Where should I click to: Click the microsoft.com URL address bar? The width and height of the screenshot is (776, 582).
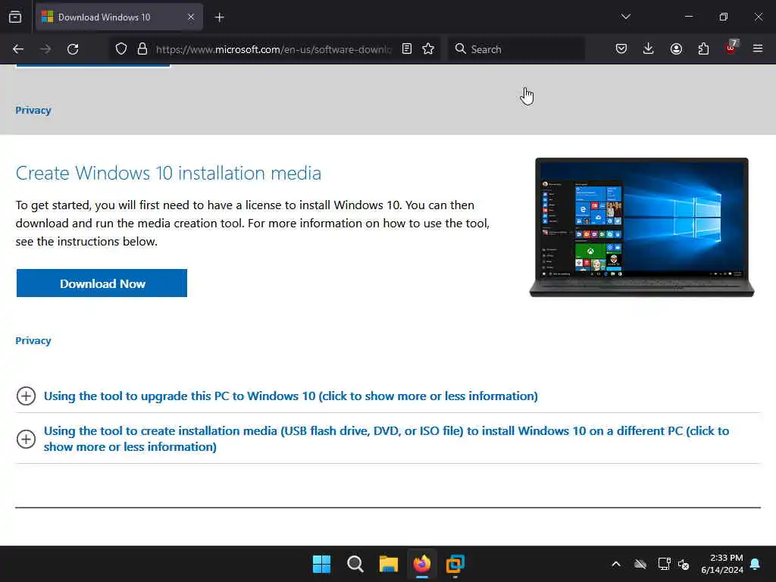(x=274, y=49)
